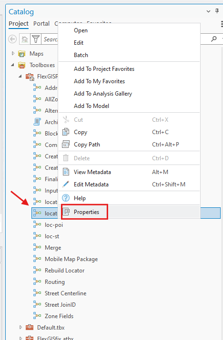
Task: Click the home icon in Catalog toolbar
Action: pos(25,39)
